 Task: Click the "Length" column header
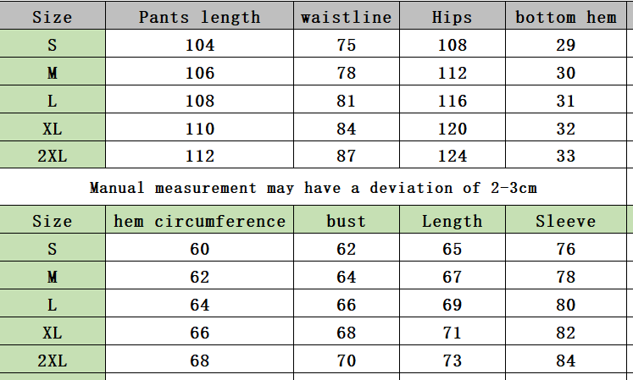452,222
